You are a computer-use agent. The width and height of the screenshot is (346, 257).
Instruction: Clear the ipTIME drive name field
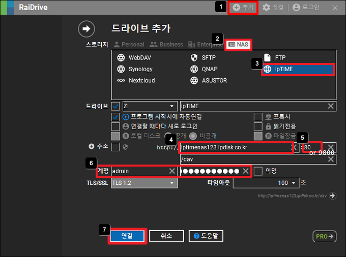[331, 106]
